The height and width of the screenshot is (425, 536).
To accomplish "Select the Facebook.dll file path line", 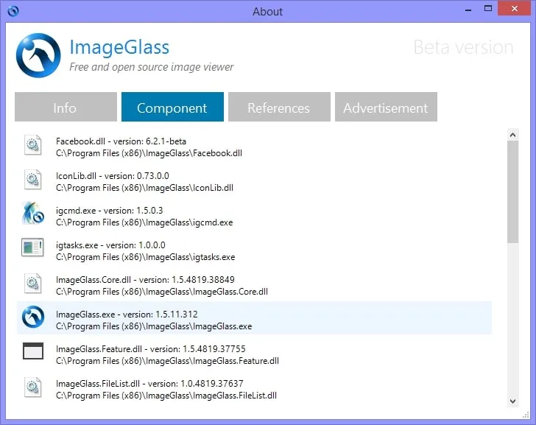I will tap(149, 153).
